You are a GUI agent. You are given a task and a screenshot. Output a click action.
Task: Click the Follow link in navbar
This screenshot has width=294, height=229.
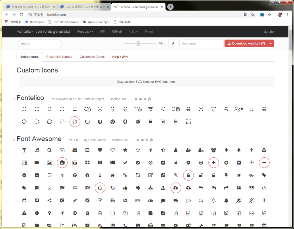click(x=133, y=32)
